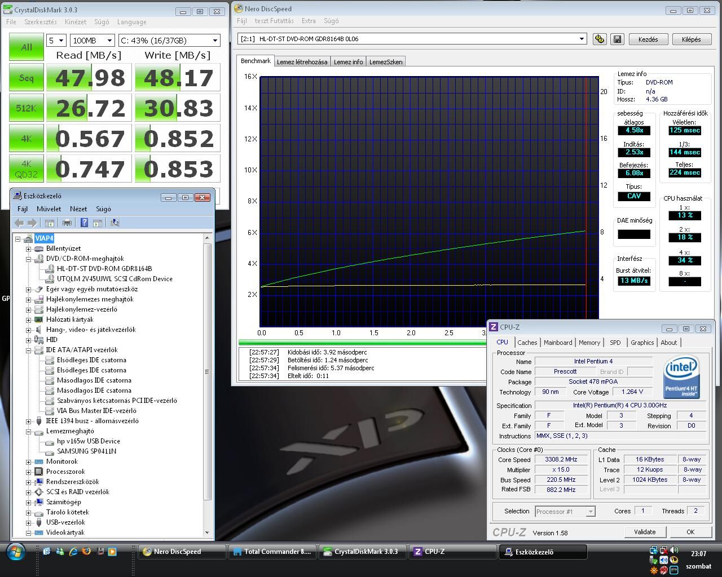This screenshot has height=577, width=722.
Task: Click the All benchmark button
Action: click(x=27, y=47)
